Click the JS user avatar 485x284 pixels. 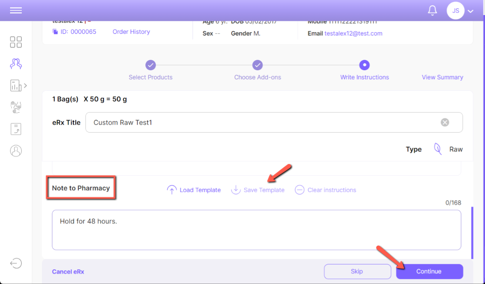455,11
